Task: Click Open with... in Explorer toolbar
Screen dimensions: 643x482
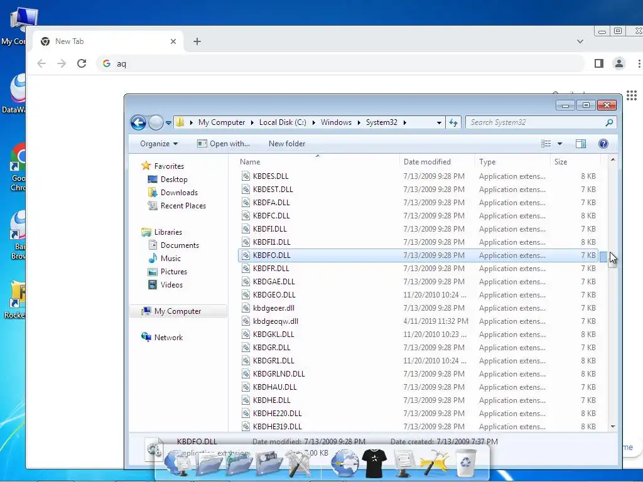Action: 224,144
